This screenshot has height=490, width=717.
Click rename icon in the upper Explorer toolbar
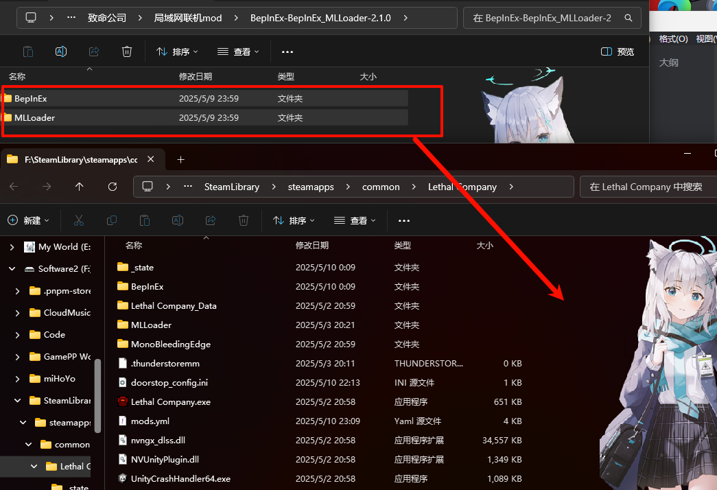point(61,51)
